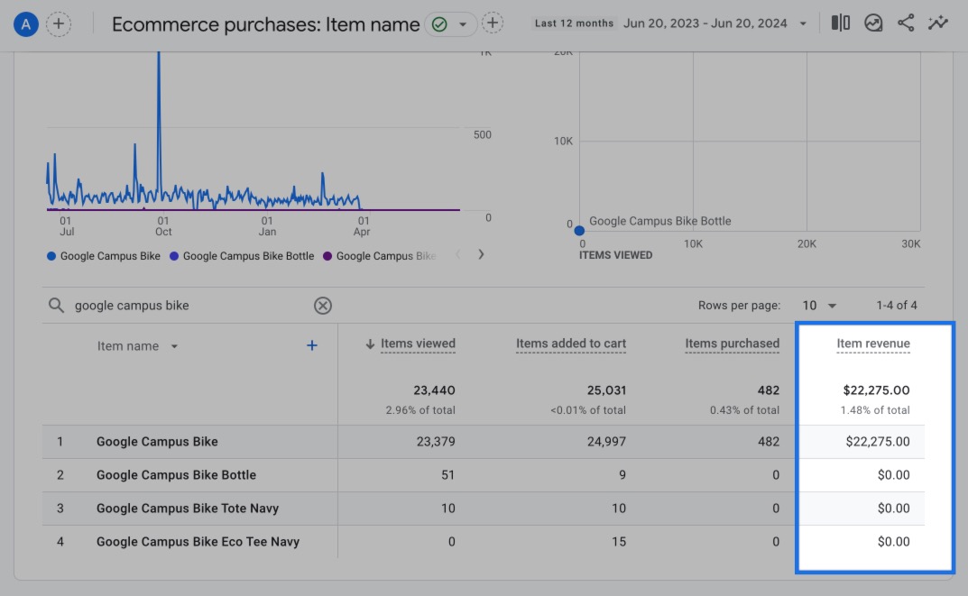Open the Rows per page dropdown
This screenshot has width=968, height=596.
tap(818, 306)
